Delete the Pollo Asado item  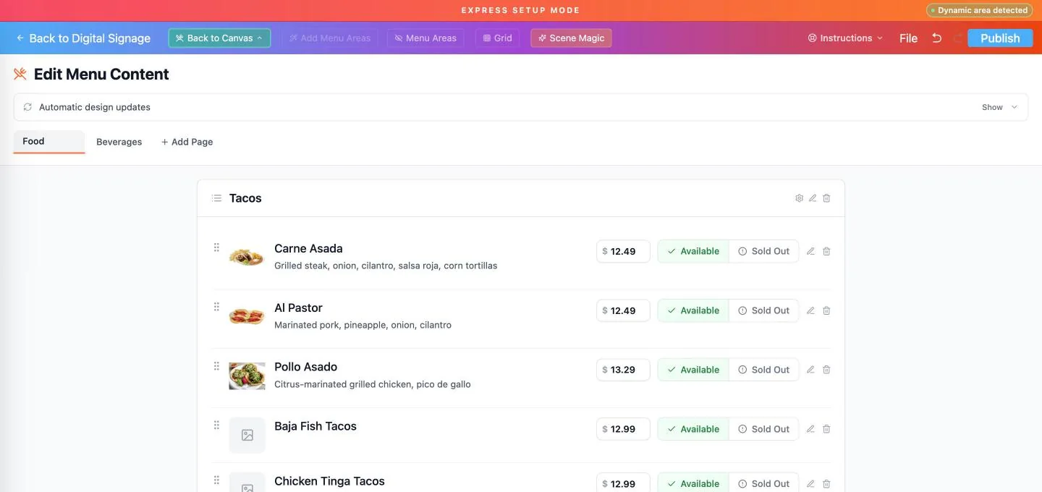[x=826, y=370]
